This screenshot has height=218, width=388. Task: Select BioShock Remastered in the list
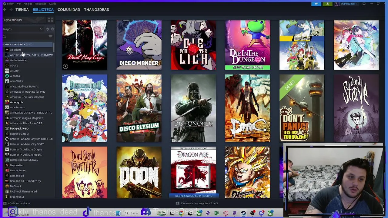(23, 191)
